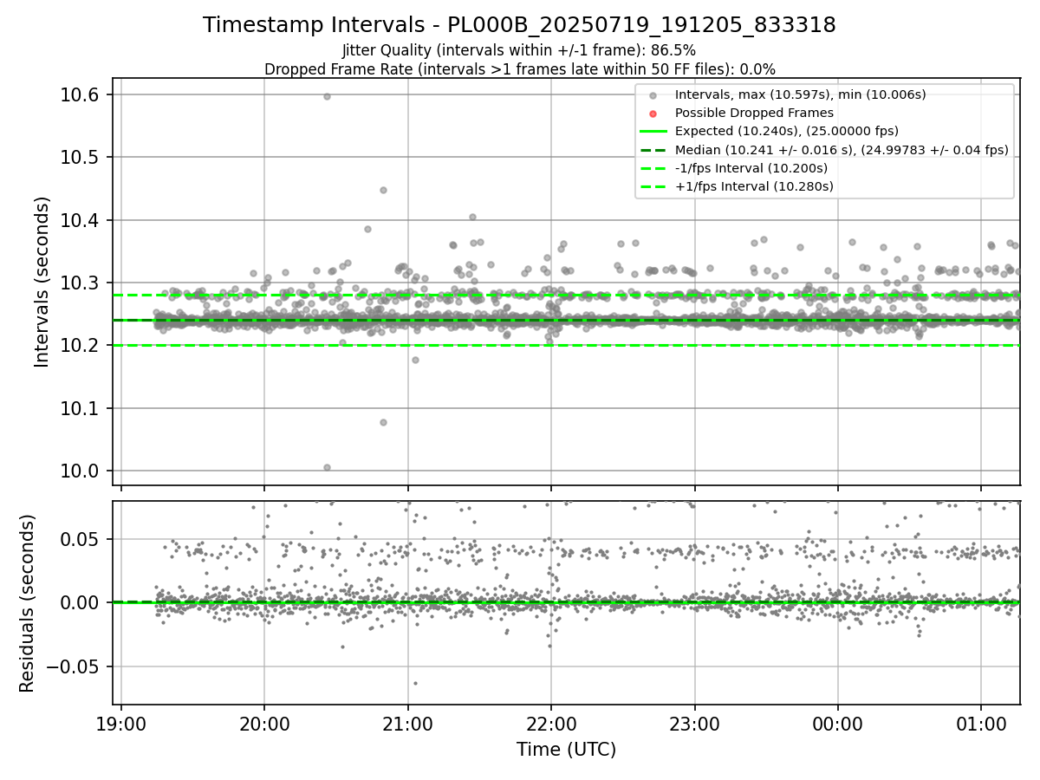Click legend entry 'Intervals, max (10.597s), min (10.006s)'

[800, 94]
